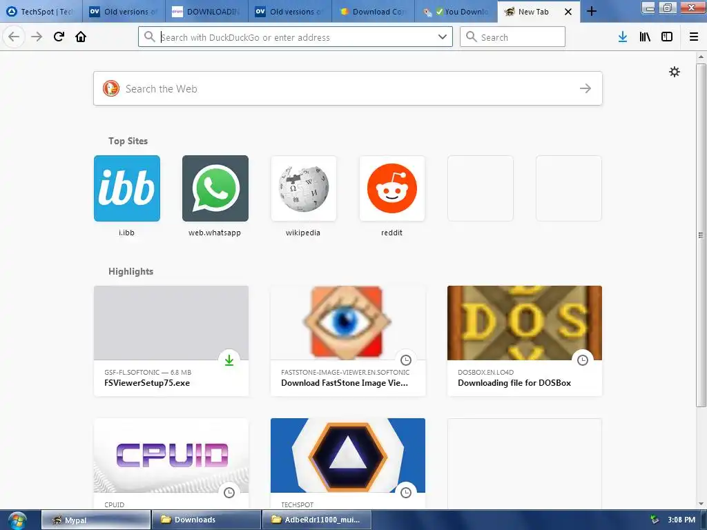Switch to the second Old versions tab
The width and height of the screenshot is (707, 530).
coord(289,12)
